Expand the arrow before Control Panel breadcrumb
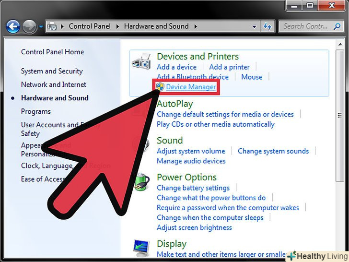This screenshot has width=349, height=262. tap(62, 26)
